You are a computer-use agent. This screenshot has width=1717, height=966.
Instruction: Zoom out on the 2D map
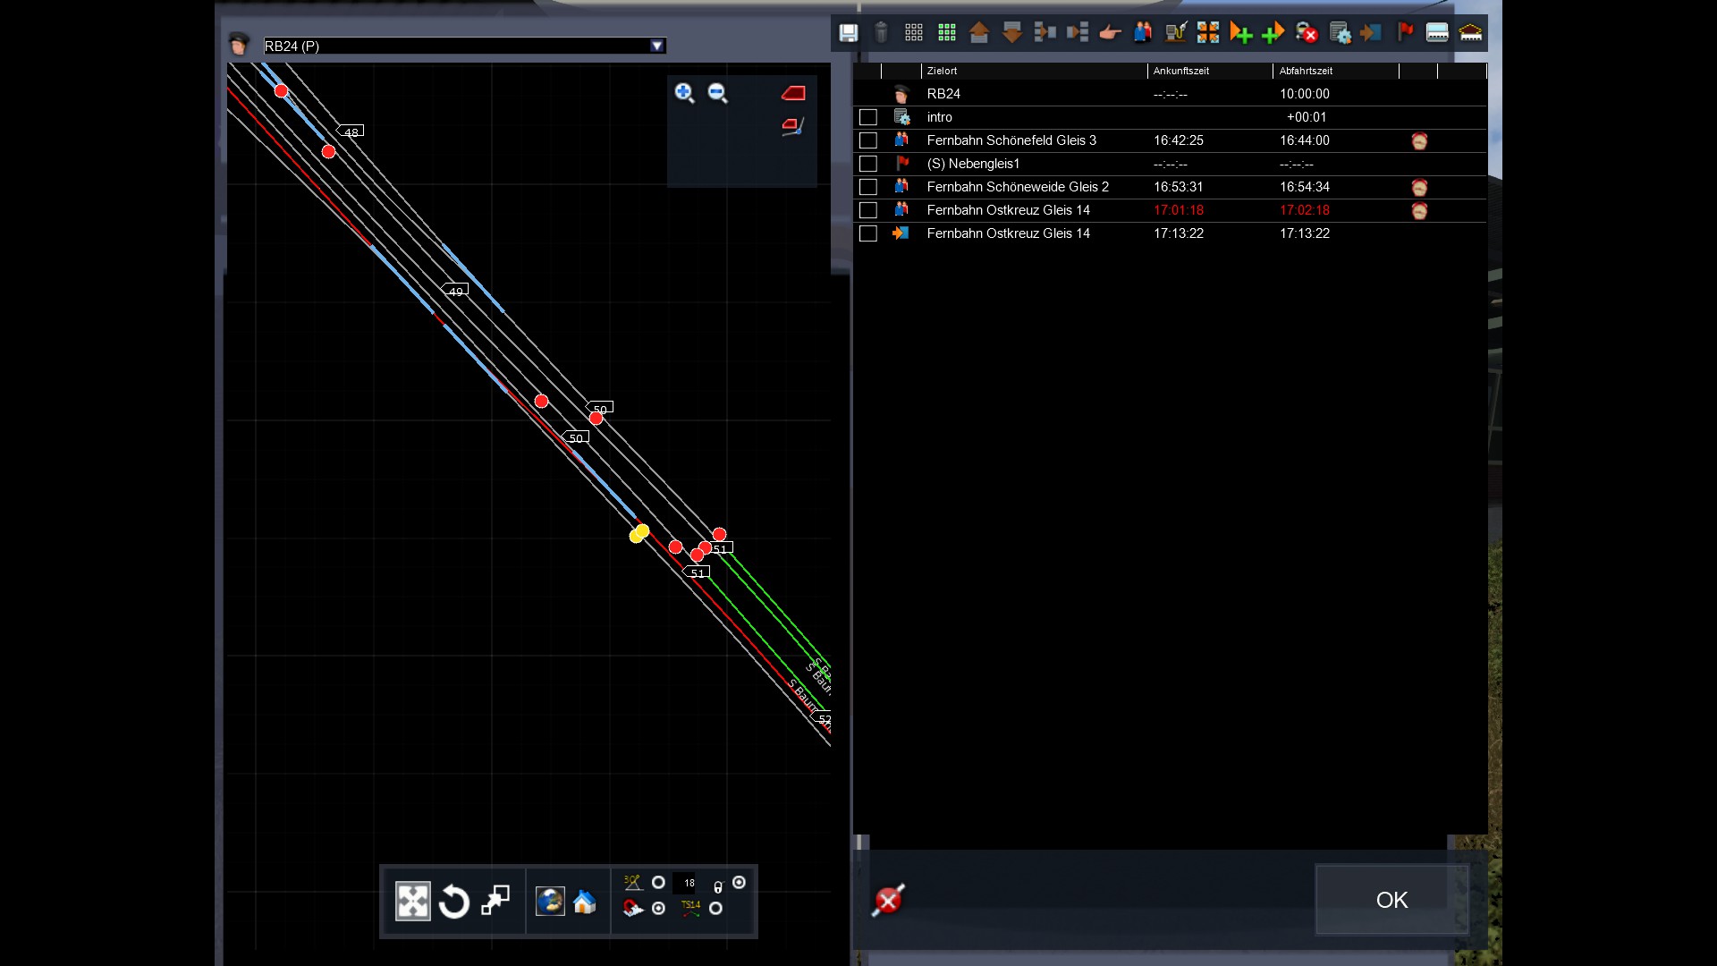717,93
